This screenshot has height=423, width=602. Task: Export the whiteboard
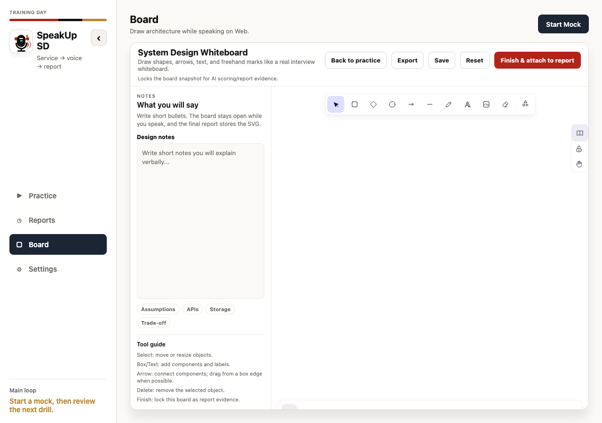(407, 60)
